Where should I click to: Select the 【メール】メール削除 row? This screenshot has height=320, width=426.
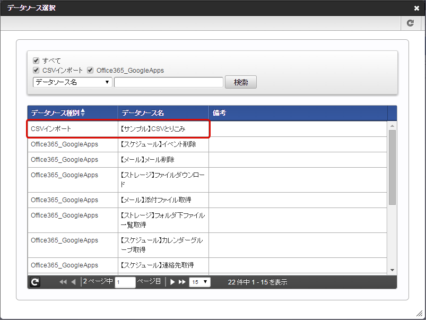pos(159,160)
